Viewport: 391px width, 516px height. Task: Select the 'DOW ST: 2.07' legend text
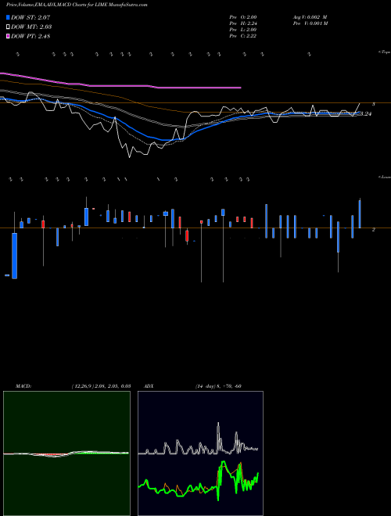click(x=30, y=17)
